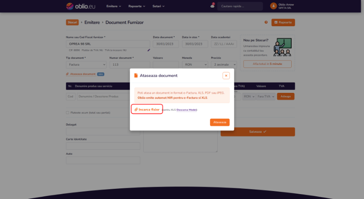This screenshot has height=199, width=364.
Task: Click the Ataseaza button in dialog
Action: pos(220,122)
